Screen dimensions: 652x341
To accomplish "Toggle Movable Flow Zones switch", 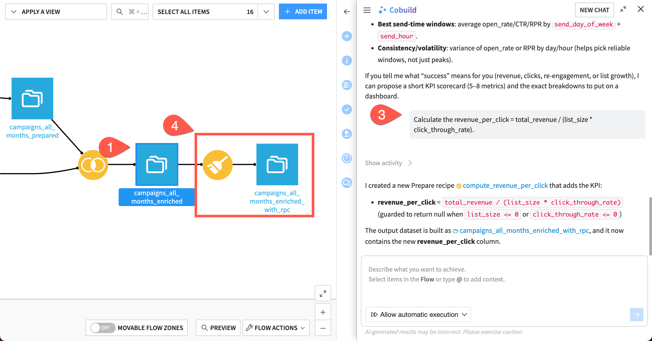I will pos(103,328).
